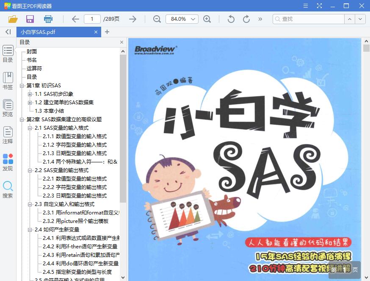
Task: Collapse the 第1章 初识SAS node
Action: coord(22,86)
